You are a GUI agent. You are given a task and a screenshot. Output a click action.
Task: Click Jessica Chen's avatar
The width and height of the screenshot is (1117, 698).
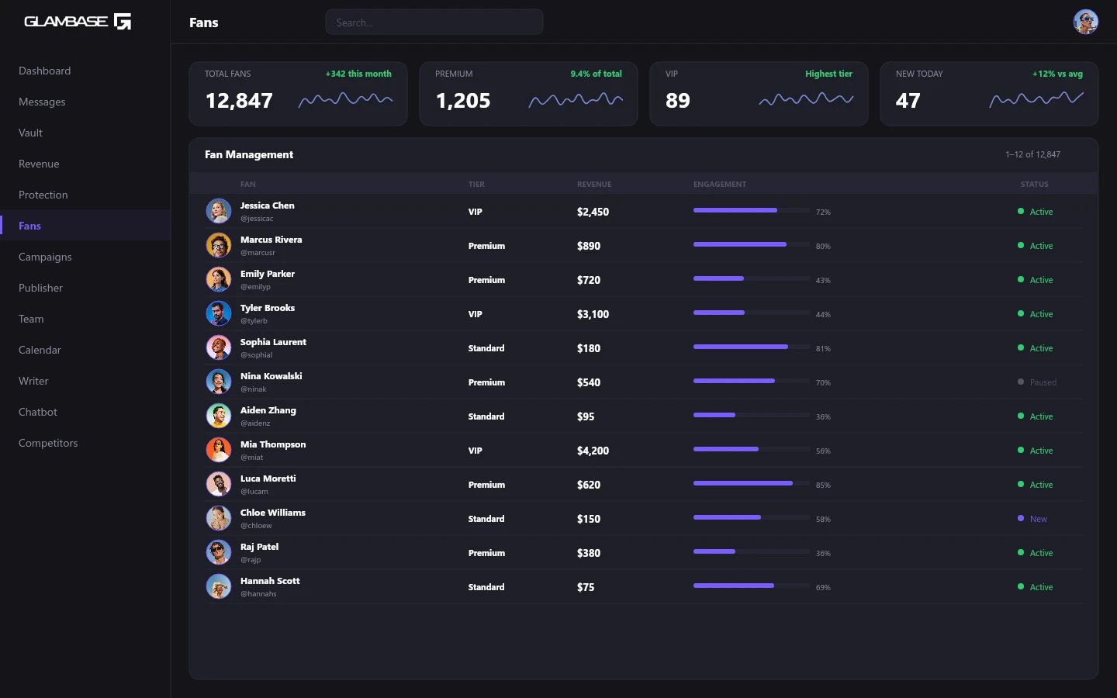pos(219,211)
